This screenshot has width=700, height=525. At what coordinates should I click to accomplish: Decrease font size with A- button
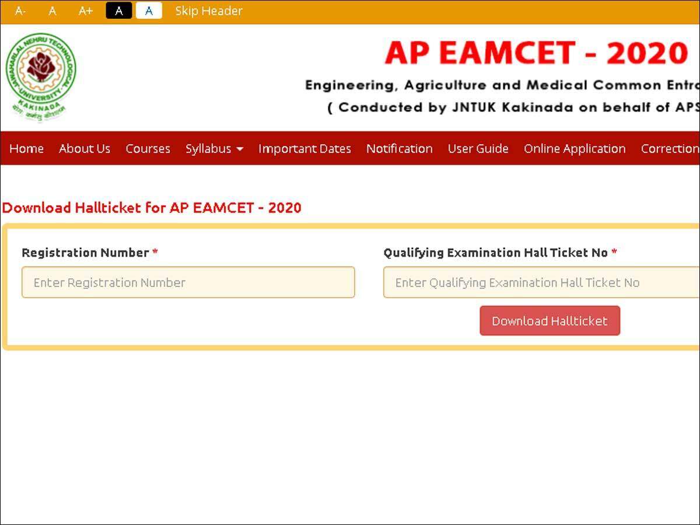20,11
